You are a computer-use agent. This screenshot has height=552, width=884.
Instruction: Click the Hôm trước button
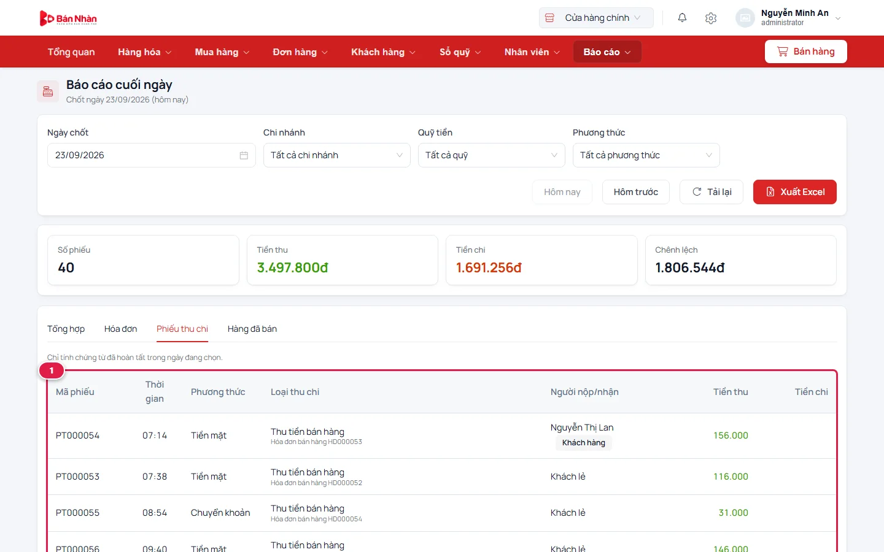coord(636,192)
